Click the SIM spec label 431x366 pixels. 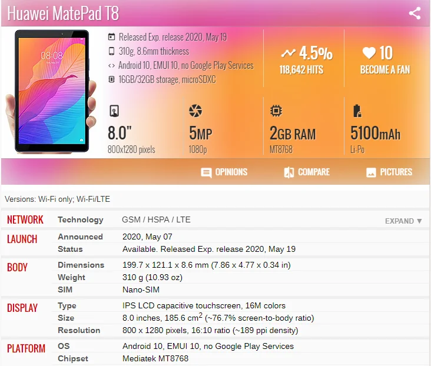pyautogui.click(x=65, y=290)
